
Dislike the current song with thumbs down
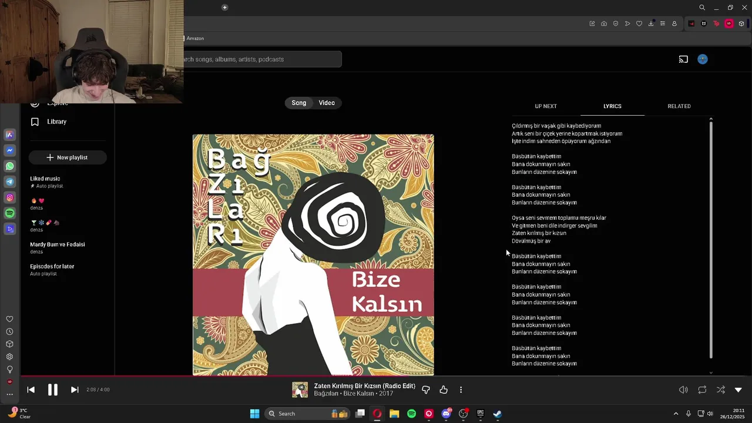[426, 390]
